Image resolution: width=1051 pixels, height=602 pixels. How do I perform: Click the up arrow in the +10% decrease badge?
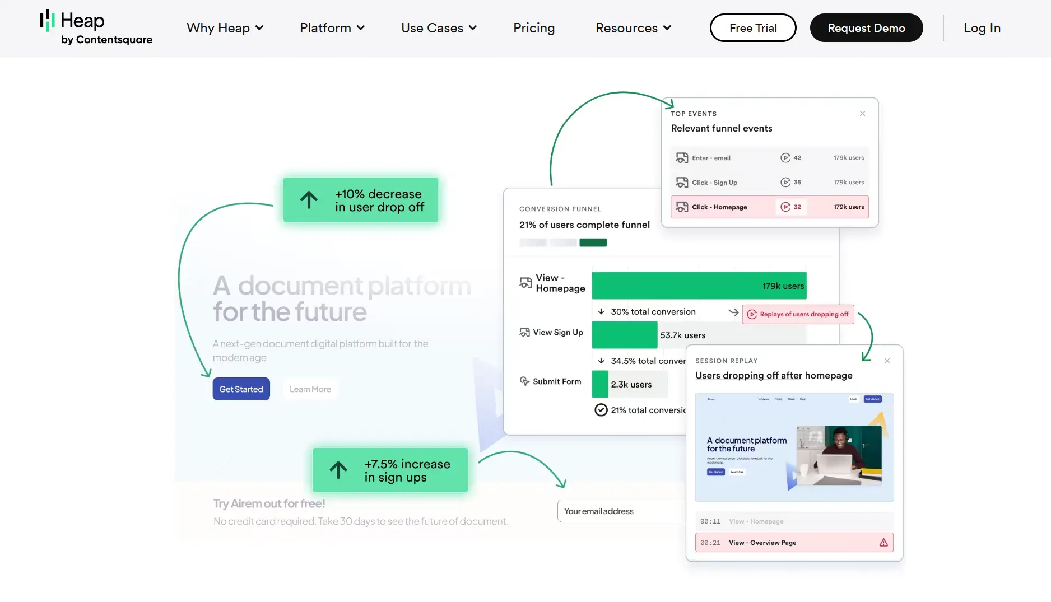(309, 200)
